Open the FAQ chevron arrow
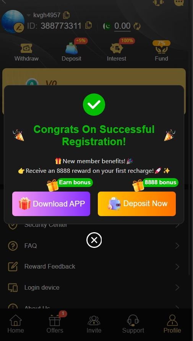The height and width of the screenshot is (341, 193). [177, 246]
